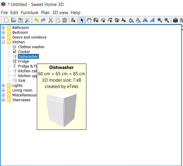
Task: Click the Open home folder icon
Action: tap(14, 20)
